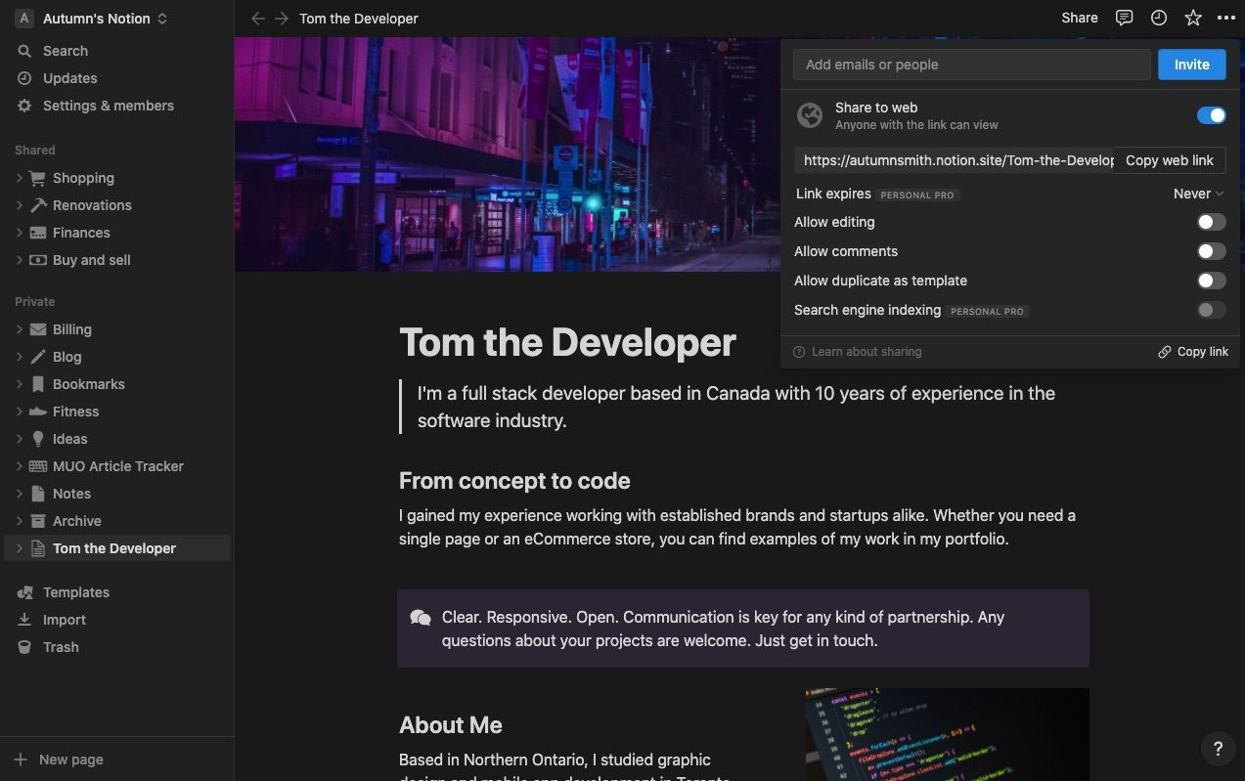
Task: Click the Blog pencil page icon
Action: click(x=38, y=357)
